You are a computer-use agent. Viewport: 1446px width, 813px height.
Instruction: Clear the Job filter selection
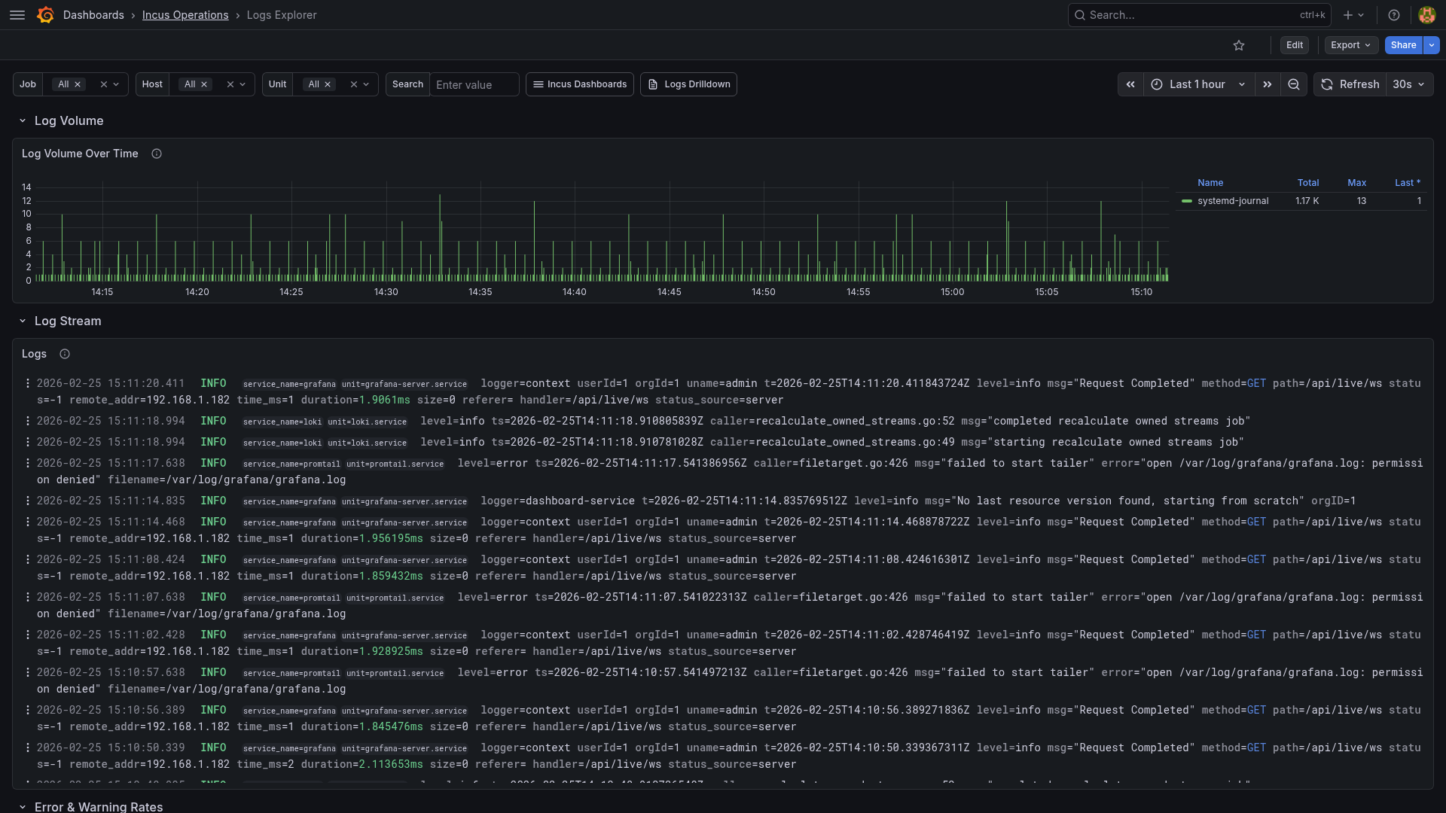pyautogui.click(x=104, y=84)
